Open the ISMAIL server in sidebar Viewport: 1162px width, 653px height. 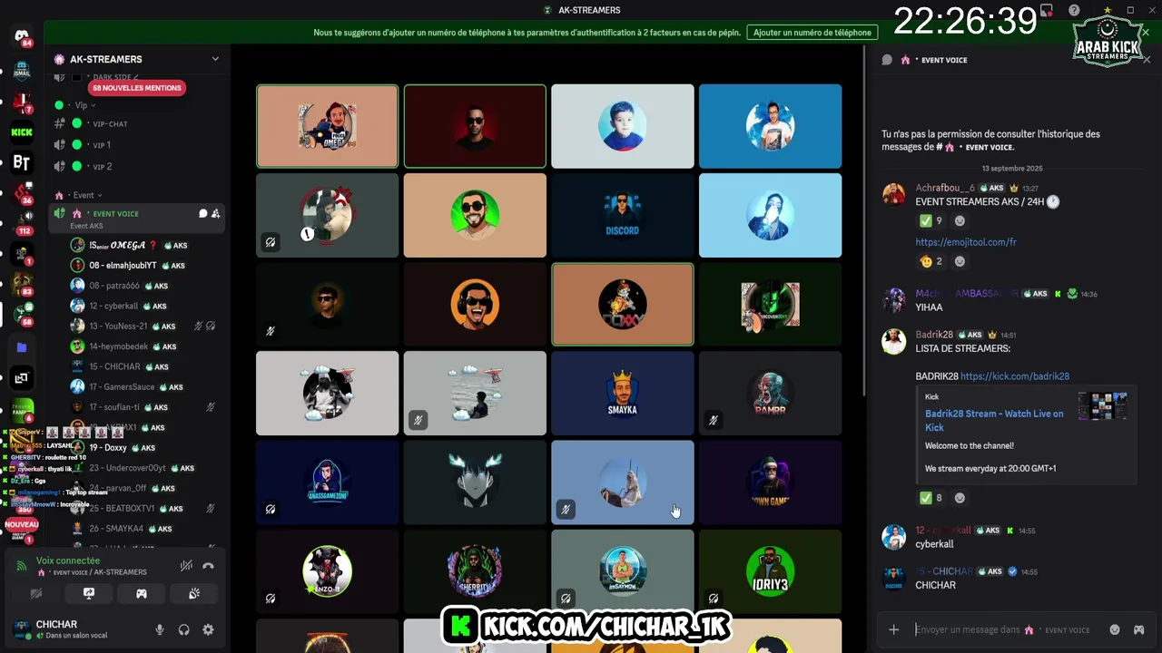(22, 71)
